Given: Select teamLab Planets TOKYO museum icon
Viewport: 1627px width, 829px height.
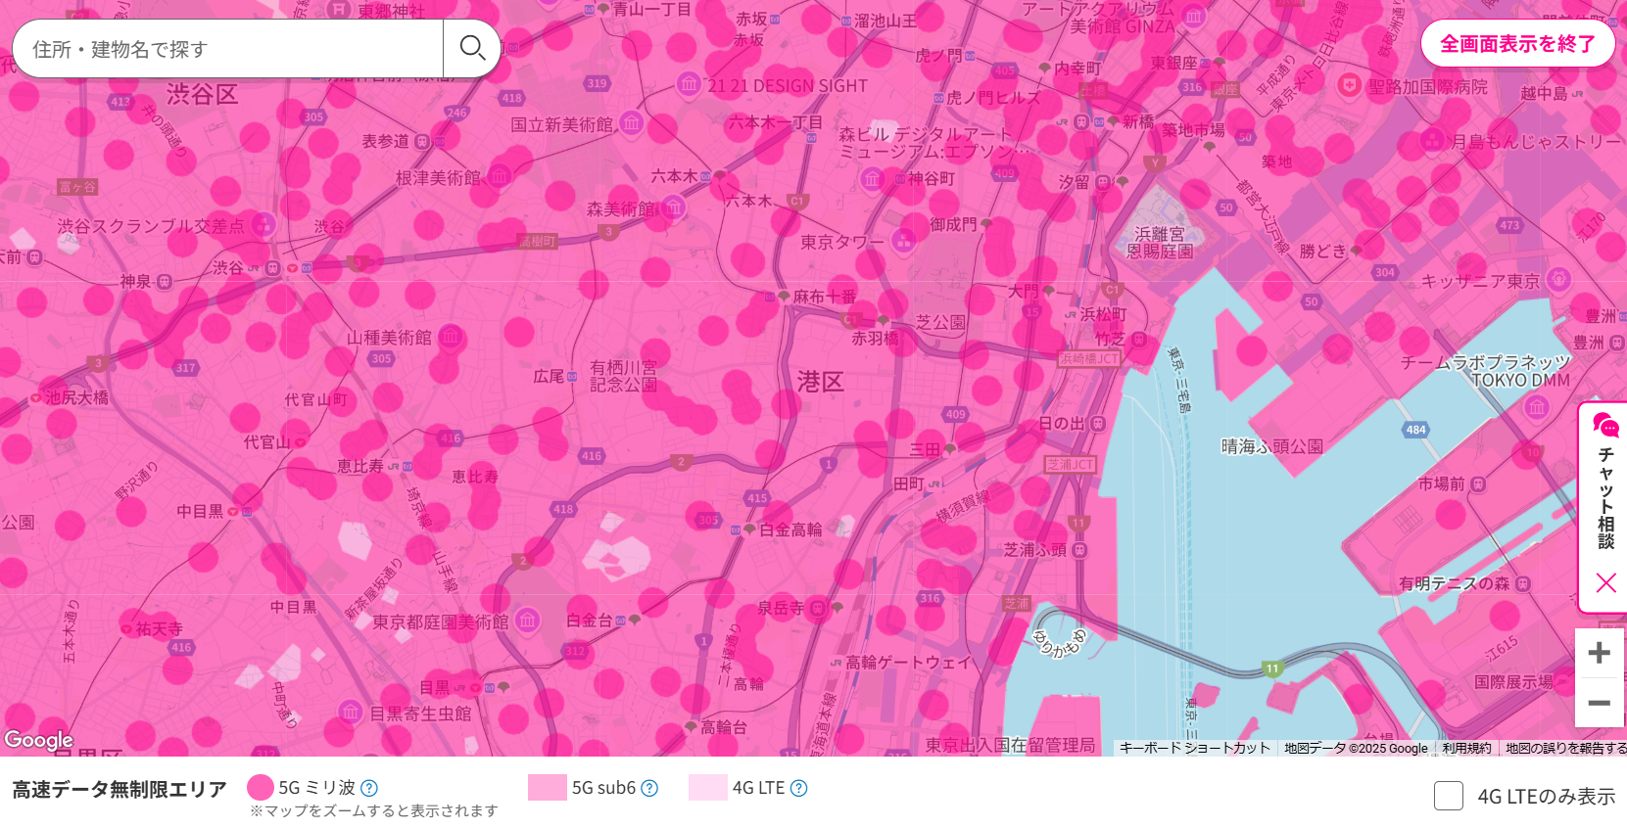Looking at the screenshot, I should point(1536,407).
